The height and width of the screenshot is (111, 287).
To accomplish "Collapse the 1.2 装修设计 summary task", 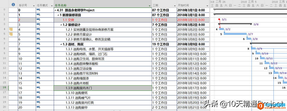I will (x=61, y=25).
